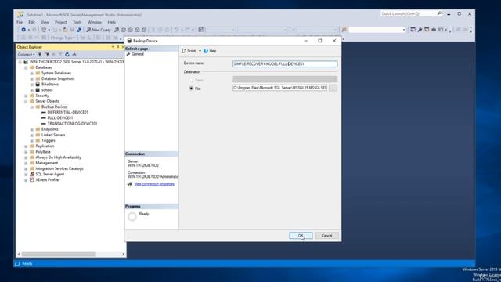
Task: Click the school database icon
Action: pyautogui.click(x=38, y=90)
